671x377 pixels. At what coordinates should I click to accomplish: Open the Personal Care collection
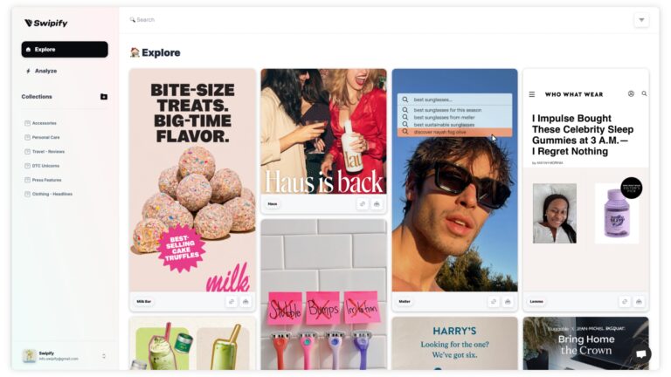(x=45, y=137)
